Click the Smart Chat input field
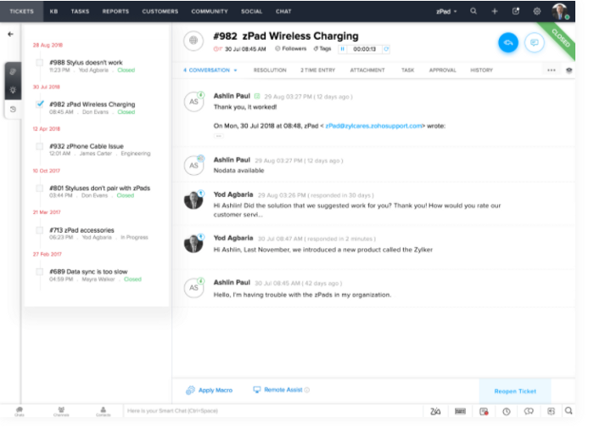This screenshot has height=440, width=594. pos(272,411)
